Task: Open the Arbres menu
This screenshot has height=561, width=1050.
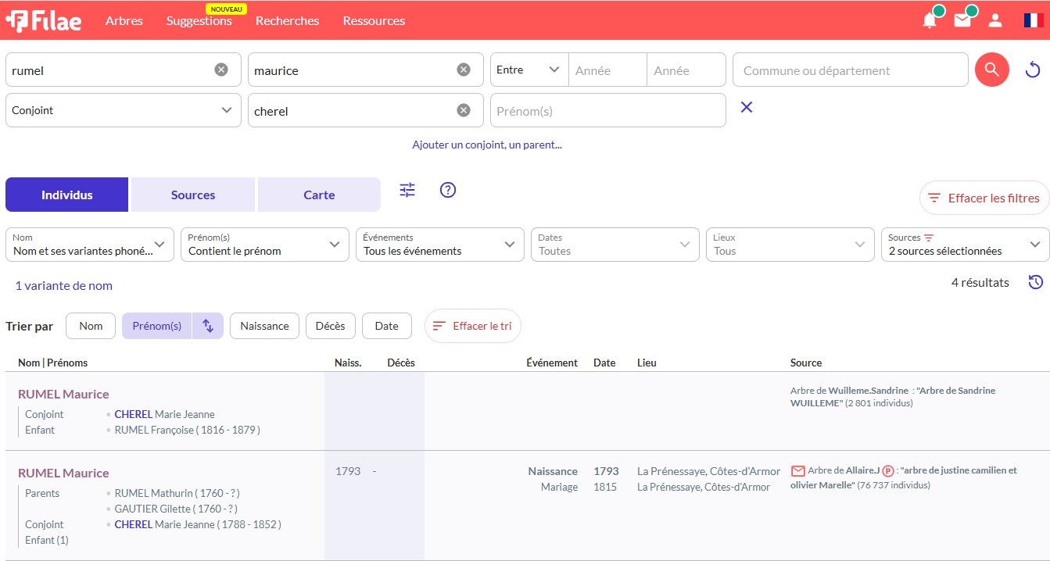Action: tap(124, 21)
